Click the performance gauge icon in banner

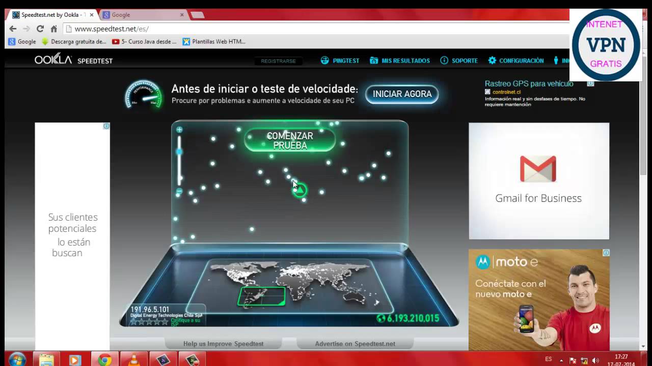coord(144,94)
